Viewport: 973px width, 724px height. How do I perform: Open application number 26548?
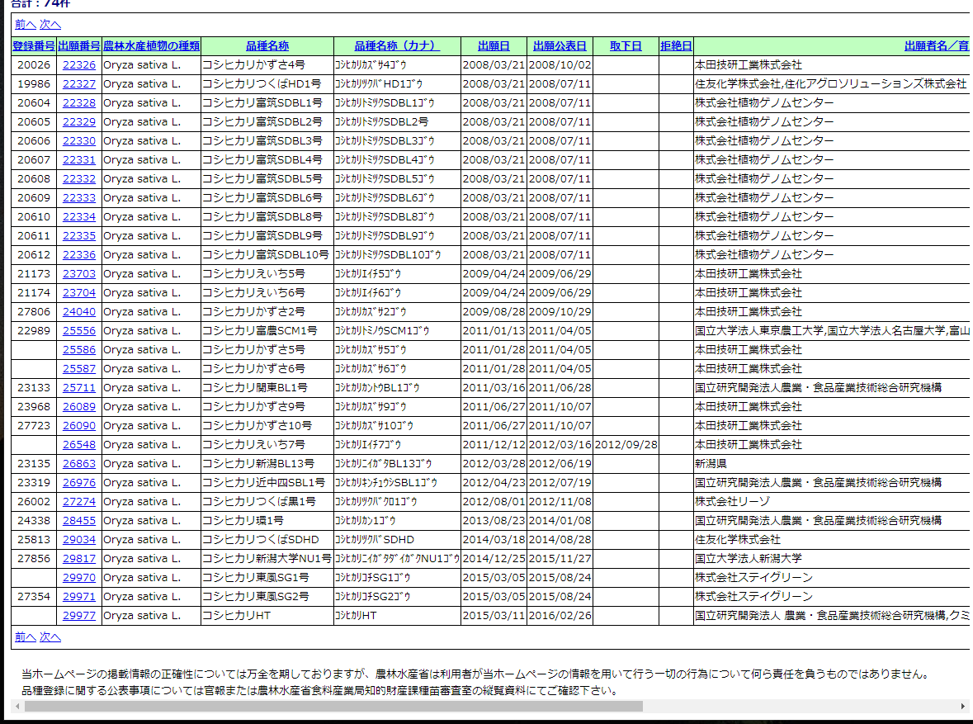point(78,445)
